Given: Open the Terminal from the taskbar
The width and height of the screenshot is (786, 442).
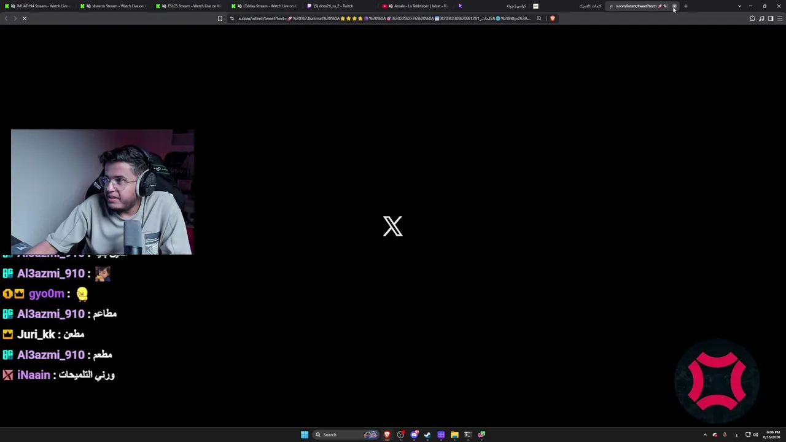Looking at the screenshot, I should (x=468, y=435).
